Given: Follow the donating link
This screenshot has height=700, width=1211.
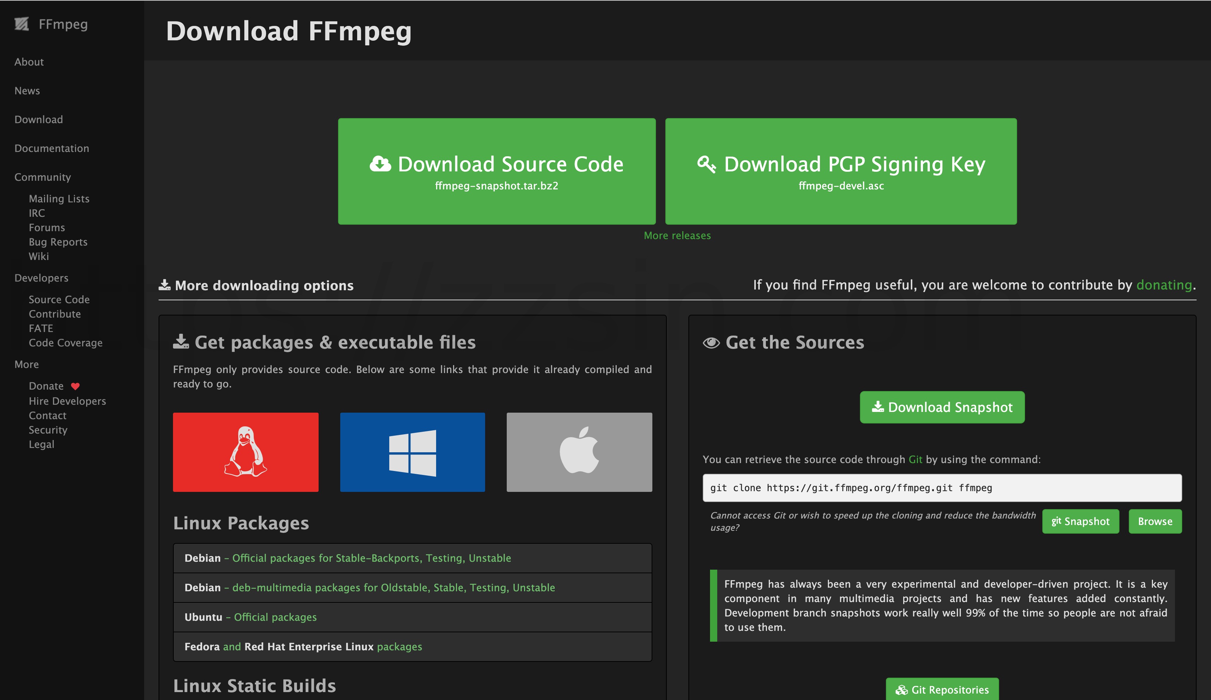Looking at the screenshot, I should [x=1164, y=285].
